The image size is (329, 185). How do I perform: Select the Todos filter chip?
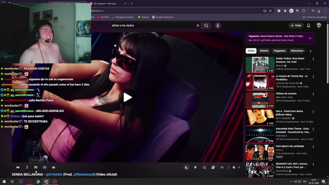(x=251, y=51)
